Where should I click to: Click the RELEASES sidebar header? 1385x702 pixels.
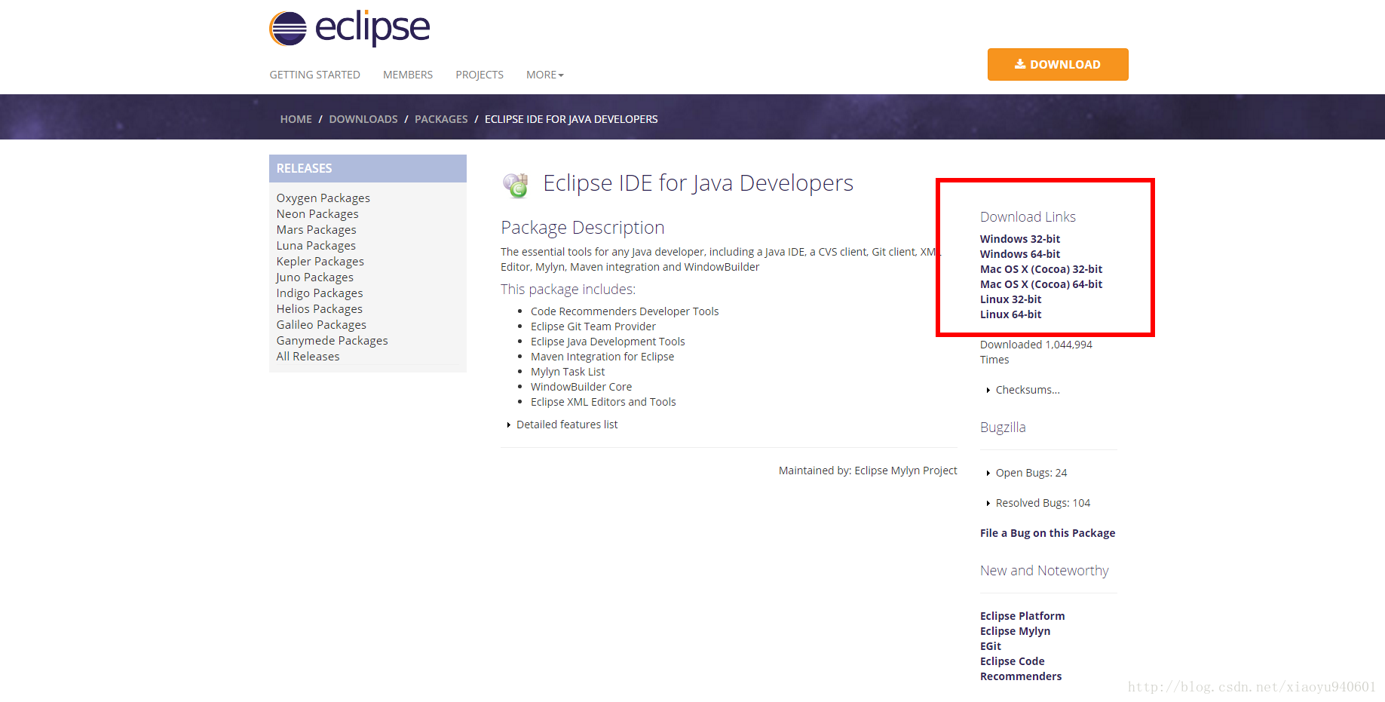pos(368,168)
